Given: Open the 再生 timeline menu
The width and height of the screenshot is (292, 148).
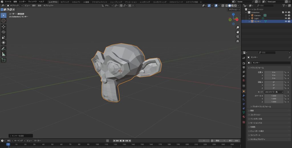Looking at the screenshot, I should tap(9, 141).
